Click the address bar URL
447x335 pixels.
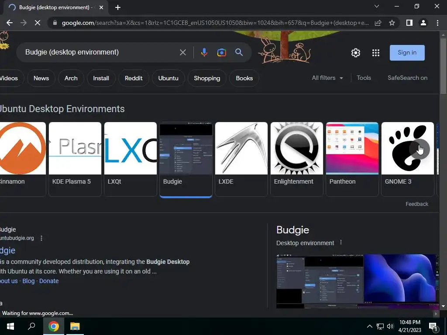[215, 23]
